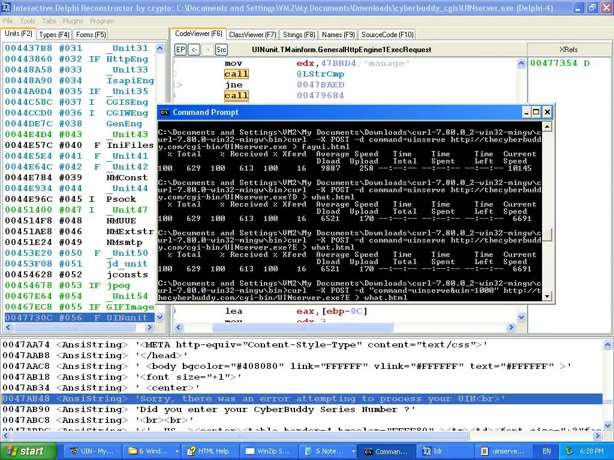
Task: Open the Plugins menu
Action: coord(73,21)
